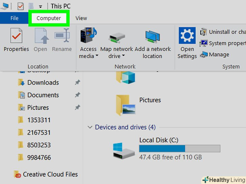Click the Devices and drives (4) header

[125, 127]
